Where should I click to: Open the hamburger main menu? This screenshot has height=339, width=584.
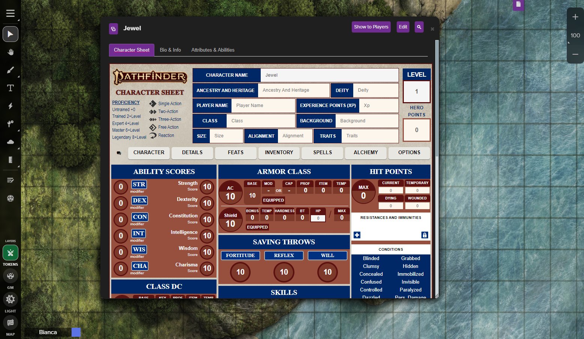[x=10, y=13]
